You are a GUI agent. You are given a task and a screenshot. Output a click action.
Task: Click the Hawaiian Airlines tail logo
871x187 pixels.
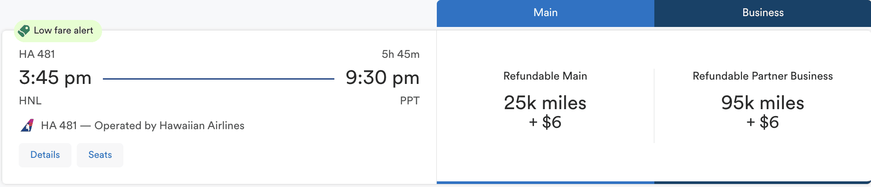27,126
